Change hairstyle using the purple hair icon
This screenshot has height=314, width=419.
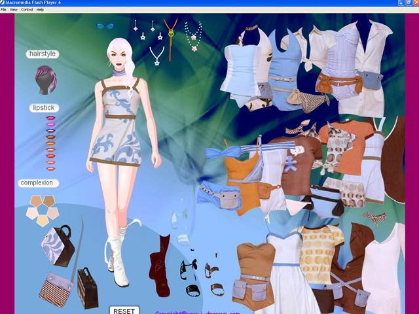click(45, 79)
